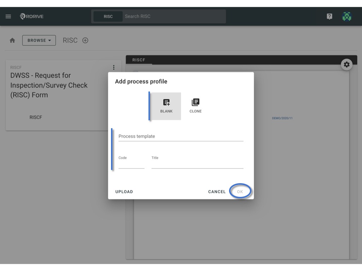Click the plus circle next to RISC

click(x=85, y=40)
